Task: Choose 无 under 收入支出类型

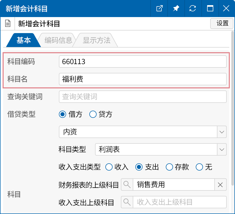Action: click(x=199, y=167)
